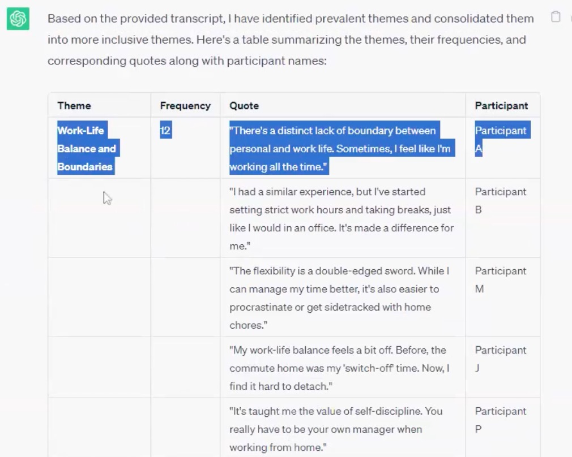This screenshot has width=572, height=457.
Task: Click the Theme column header
Action: (74, 106)
